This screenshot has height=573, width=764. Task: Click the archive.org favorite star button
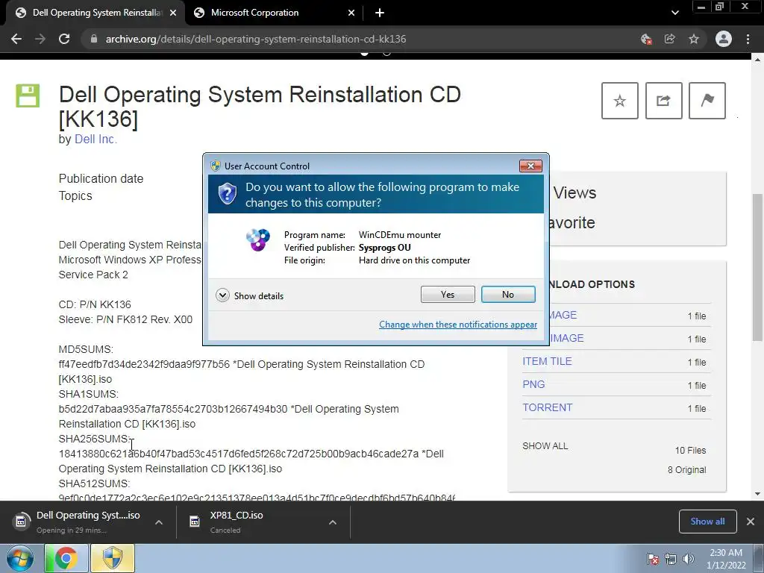[x=620, y=101]
